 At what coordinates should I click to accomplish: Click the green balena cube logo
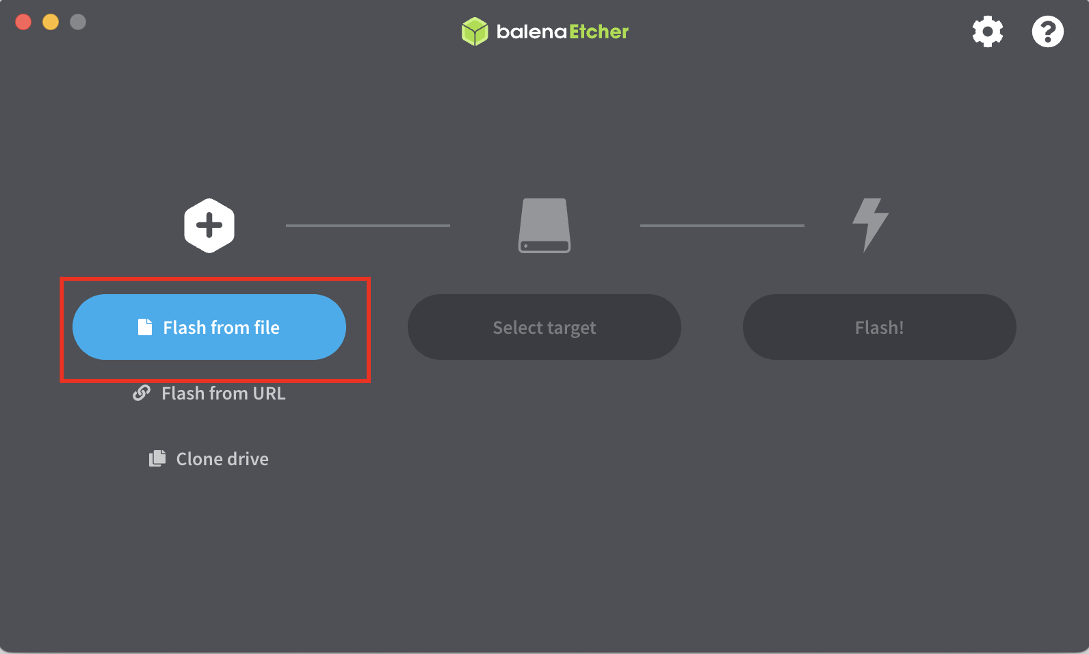click(475, 31)
